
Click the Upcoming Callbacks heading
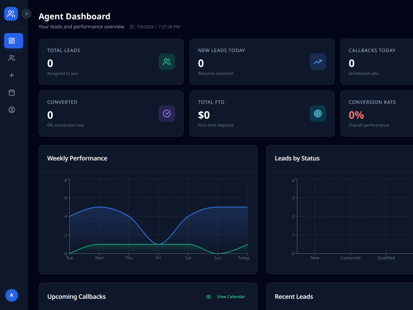point(76,296)
